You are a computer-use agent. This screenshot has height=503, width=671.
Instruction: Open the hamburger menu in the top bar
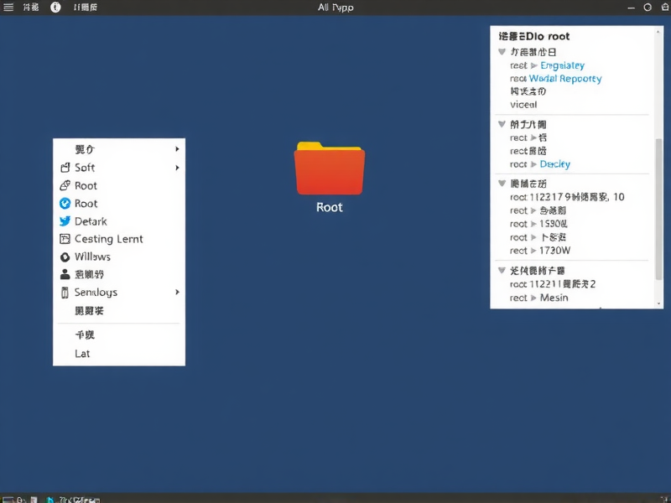click(x=8, y=7)
